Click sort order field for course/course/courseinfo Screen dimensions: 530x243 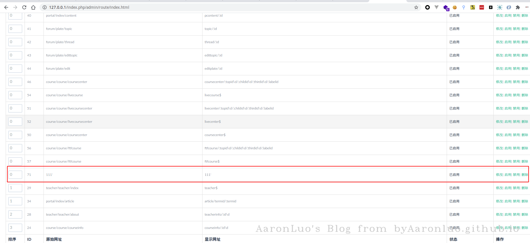[x=15, y=228]
